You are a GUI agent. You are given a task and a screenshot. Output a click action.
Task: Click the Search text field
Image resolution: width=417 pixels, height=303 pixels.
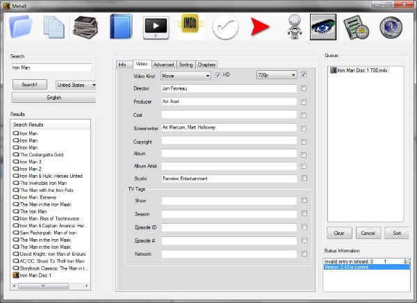[x=51, y=67]
